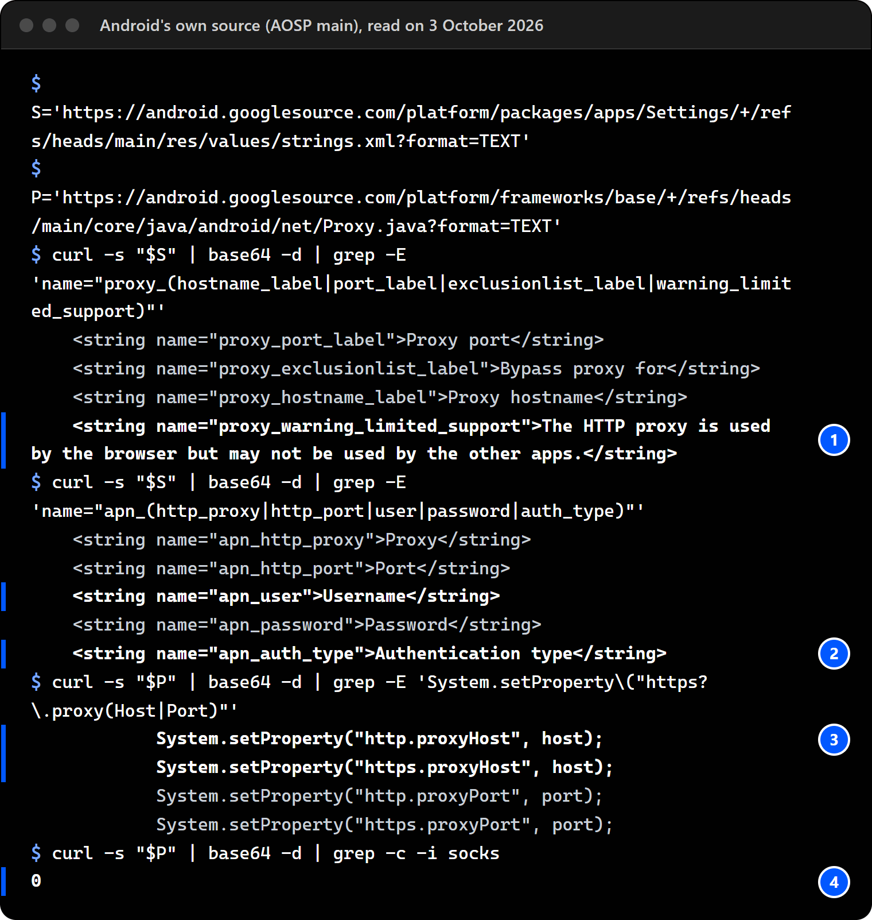Click the apn_user "Username" string line
The image size is (872, 920).
point(286,596)
